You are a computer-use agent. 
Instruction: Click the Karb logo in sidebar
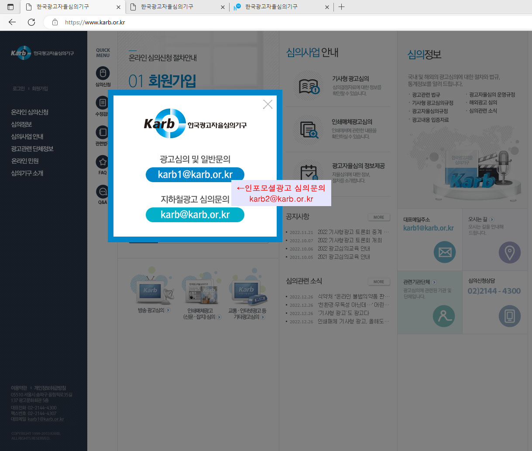point(42,53)
